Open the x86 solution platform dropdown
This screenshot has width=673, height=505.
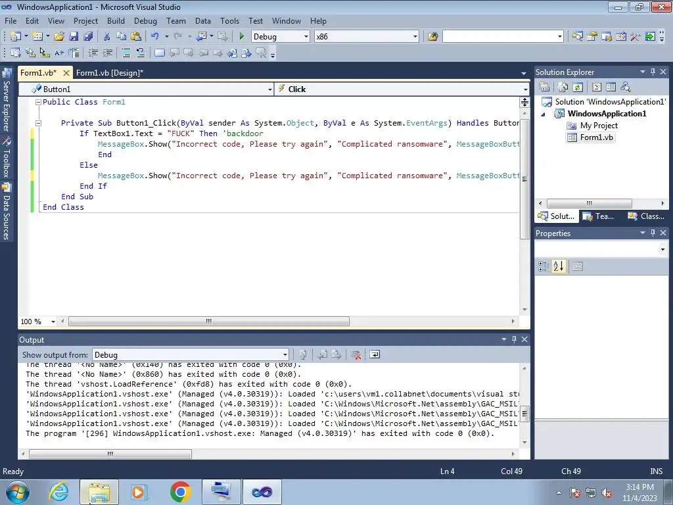(x=415, y=37)
